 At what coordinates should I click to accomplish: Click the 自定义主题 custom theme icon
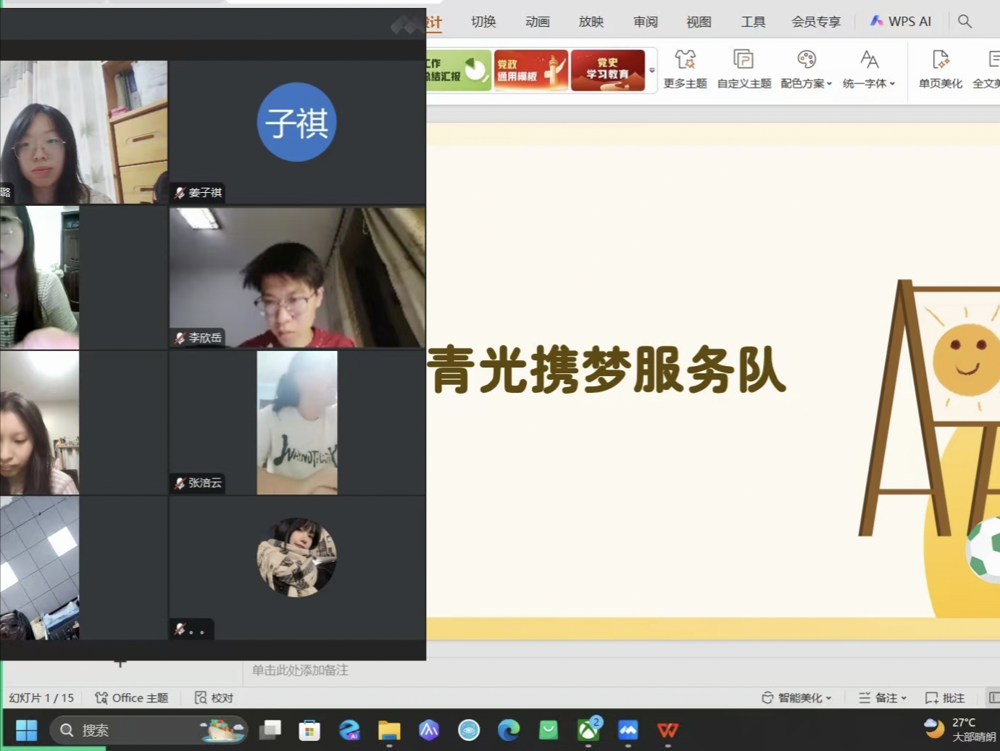pyautogui.click(x=743, y=59)
